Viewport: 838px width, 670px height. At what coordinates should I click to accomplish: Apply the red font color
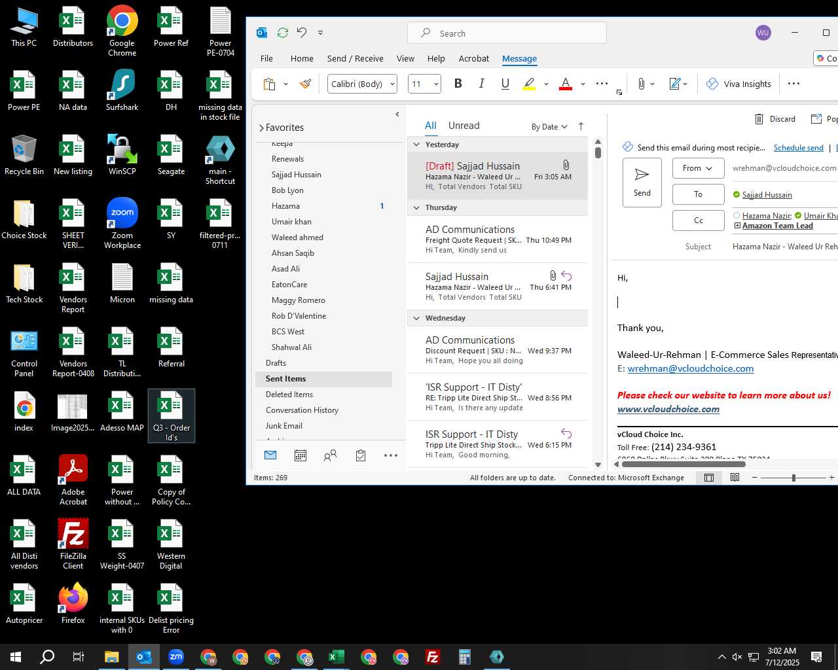566,84
